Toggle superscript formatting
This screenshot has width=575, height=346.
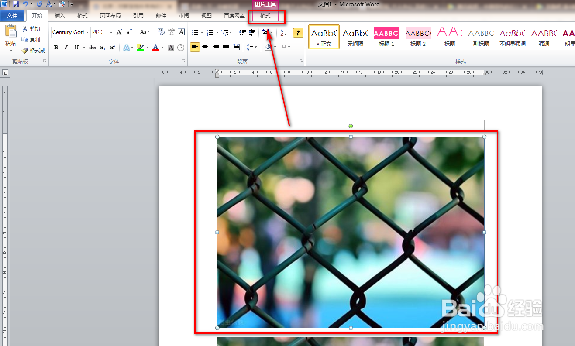pyautogui.click(x=112, y=48)
